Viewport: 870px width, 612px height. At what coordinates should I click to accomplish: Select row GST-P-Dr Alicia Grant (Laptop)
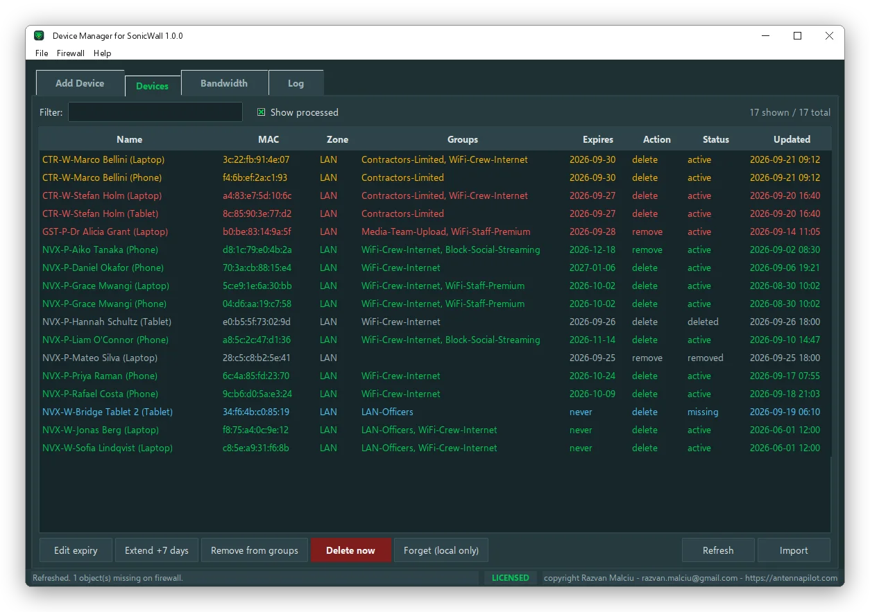tap(434, 231)
